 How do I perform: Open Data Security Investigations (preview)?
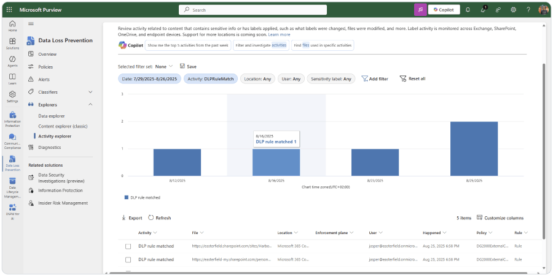(x=60, y=178)
